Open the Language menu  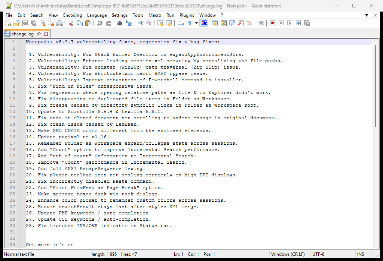[97, 15]
